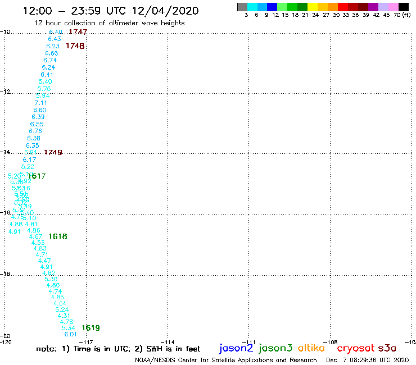Screen dimensions: 416x365
Task: Click the wave height value '5.30'
Action: point(51,279)
